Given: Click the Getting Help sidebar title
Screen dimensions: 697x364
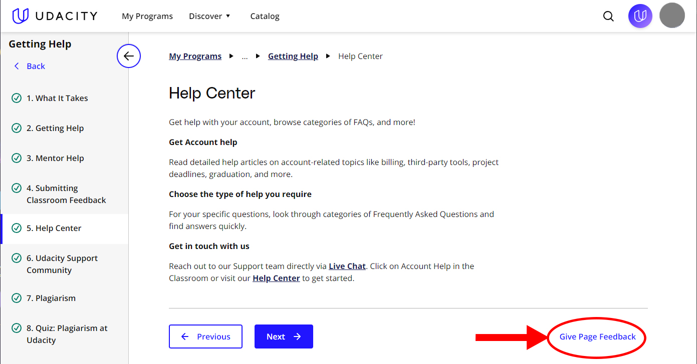Looking at the screenshot, I should (x=40, y=44).
